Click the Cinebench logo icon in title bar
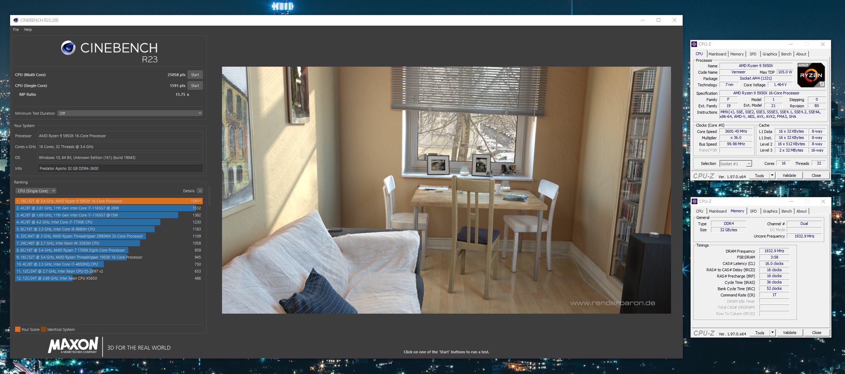The width and height of the screenshot is (845, 374). [16, 20]
